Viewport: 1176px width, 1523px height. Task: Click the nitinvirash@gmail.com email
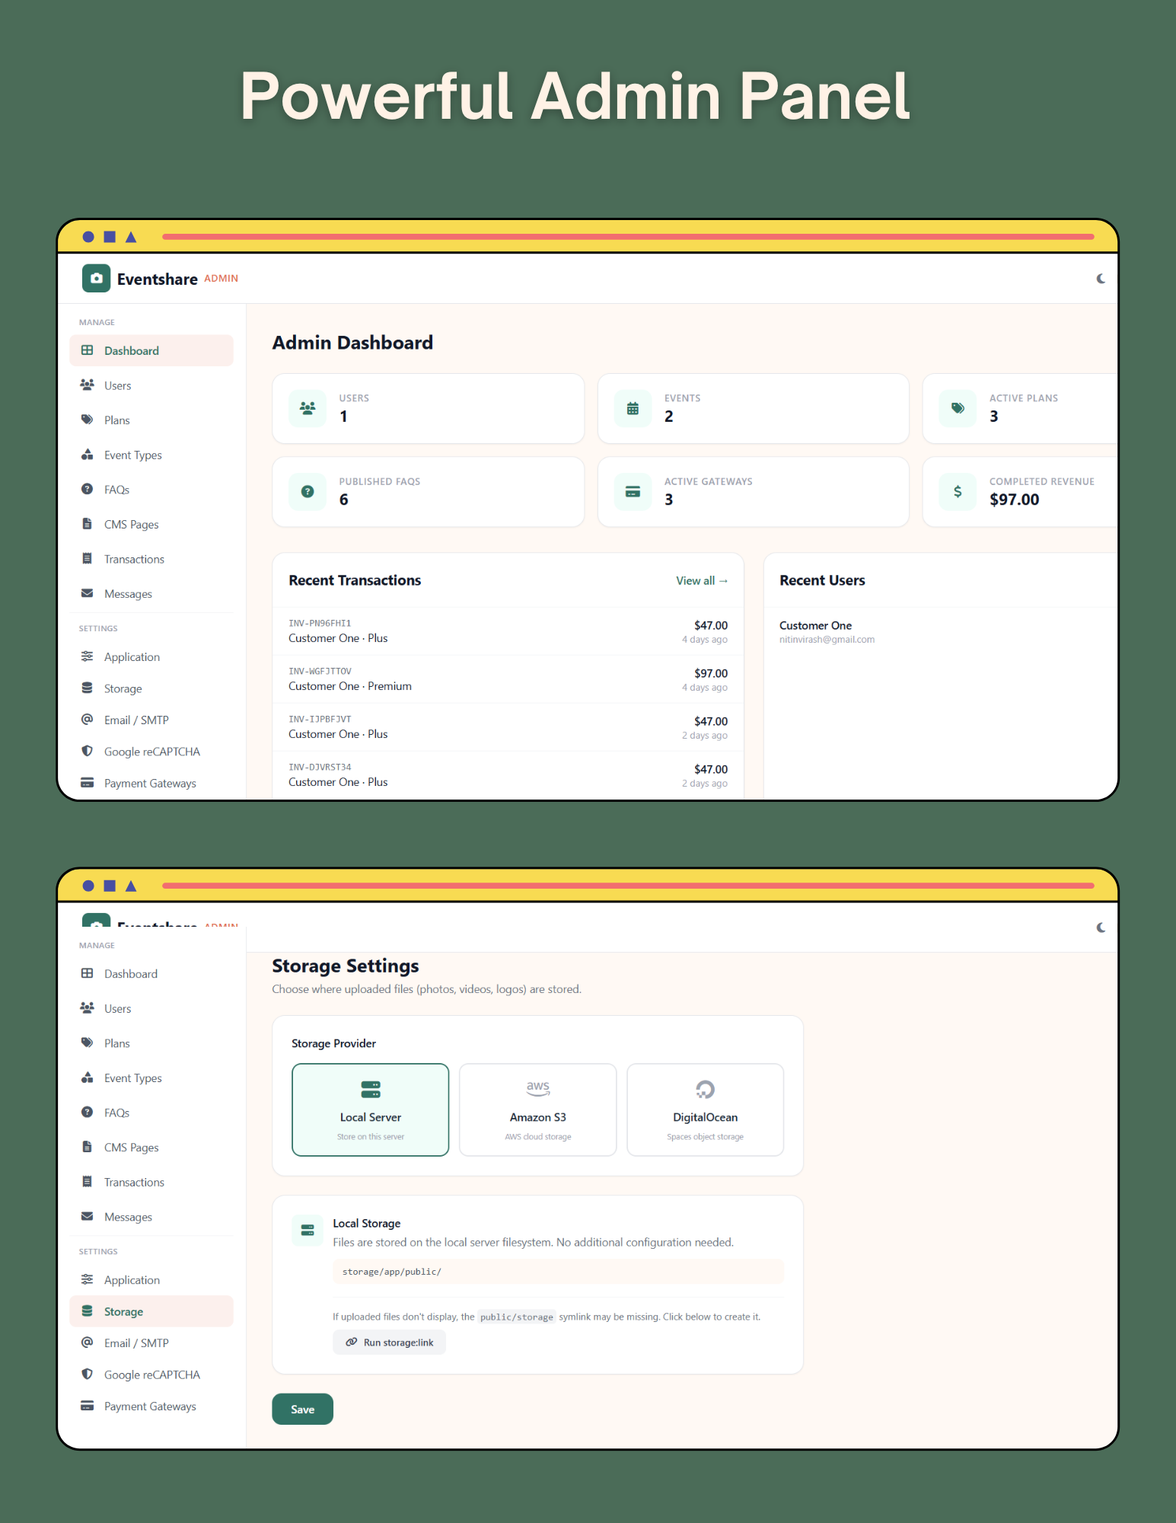827,640
